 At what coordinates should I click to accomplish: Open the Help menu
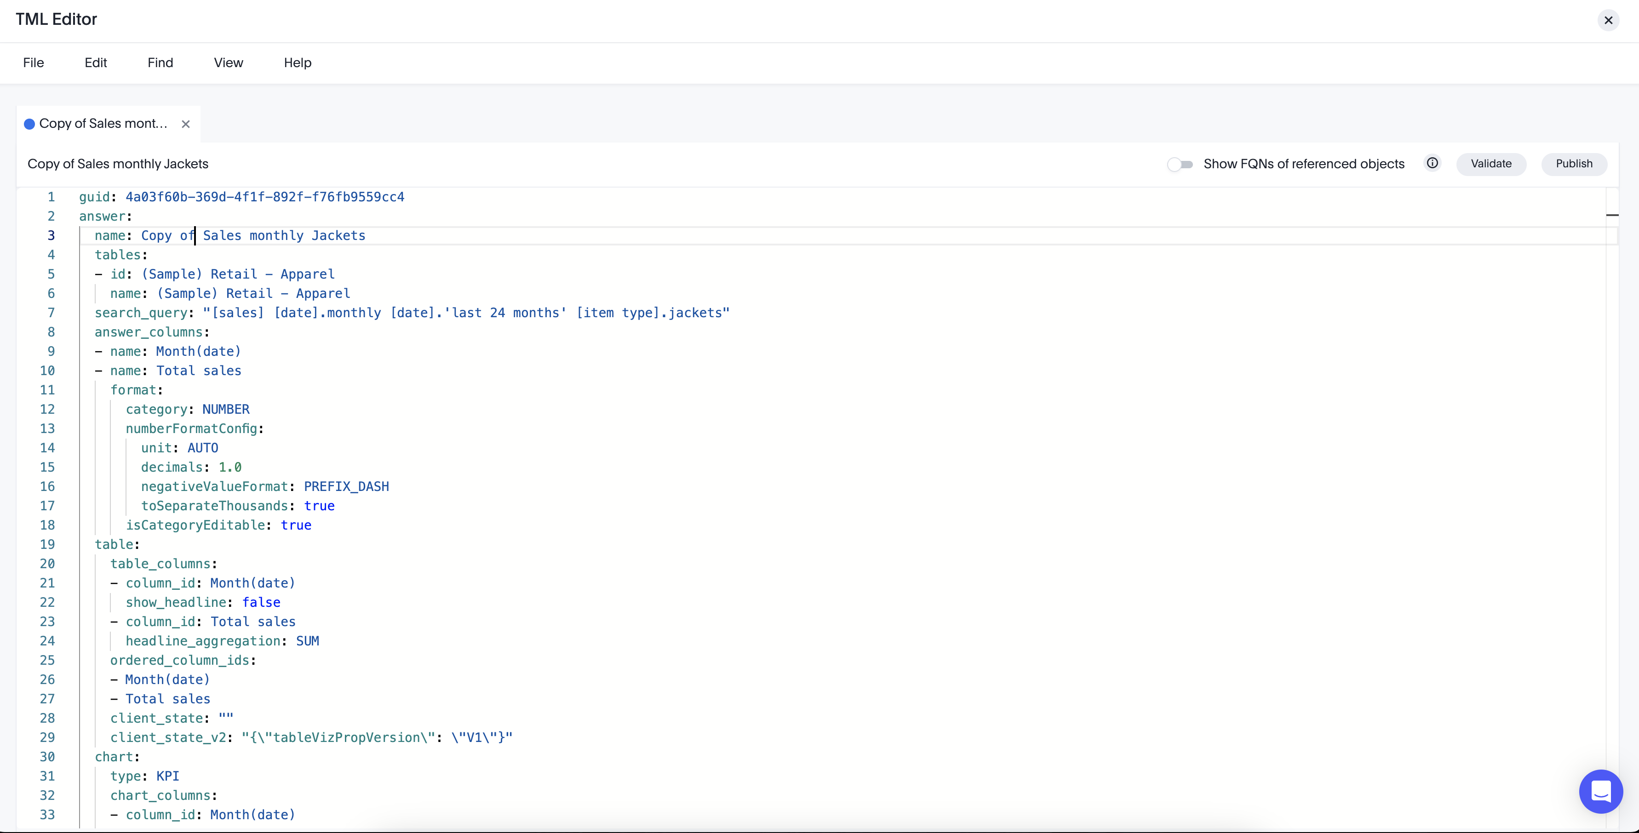tap(297, 63)
